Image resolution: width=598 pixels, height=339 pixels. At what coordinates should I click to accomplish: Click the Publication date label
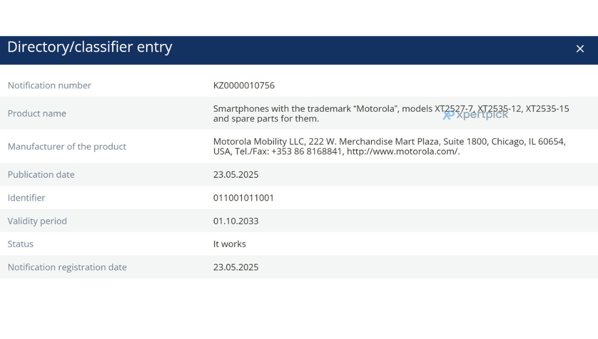[x=41, y=174]
